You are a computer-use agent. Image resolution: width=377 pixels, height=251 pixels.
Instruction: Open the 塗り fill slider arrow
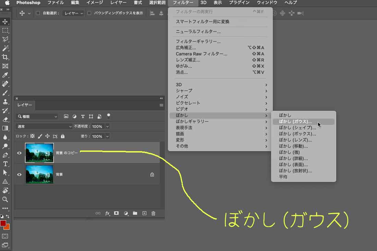click(x=108, y=136)
